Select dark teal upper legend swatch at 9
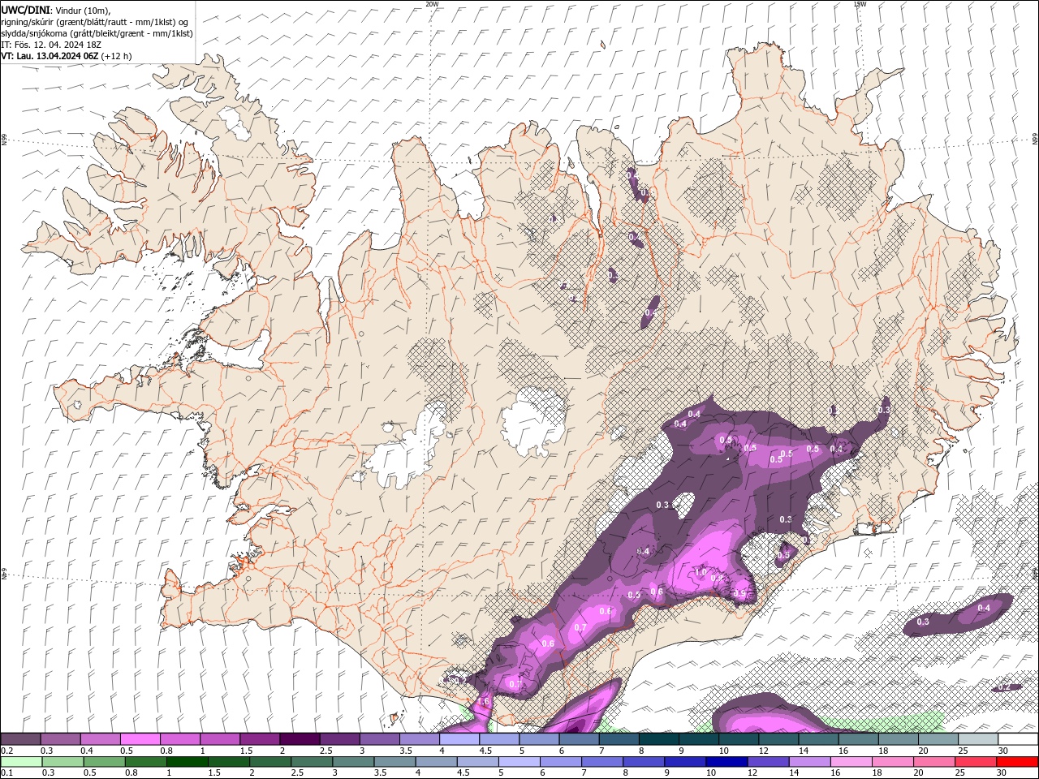Viewport: 1039px width, 779px height. (699, 739)
